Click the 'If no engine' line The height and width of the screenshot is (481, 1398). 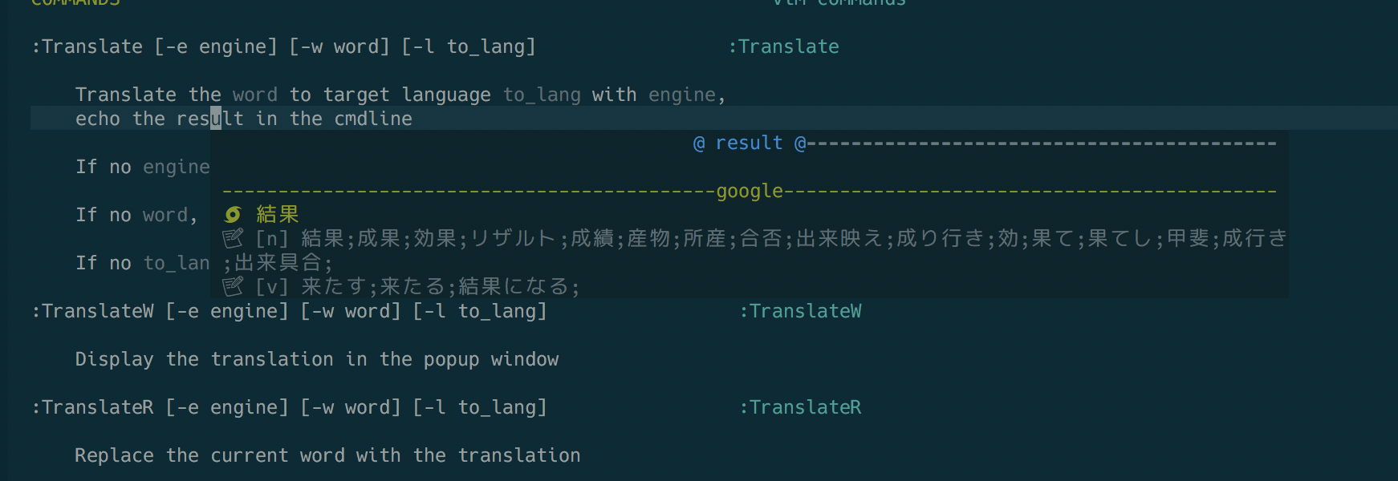tap(143, 167)
